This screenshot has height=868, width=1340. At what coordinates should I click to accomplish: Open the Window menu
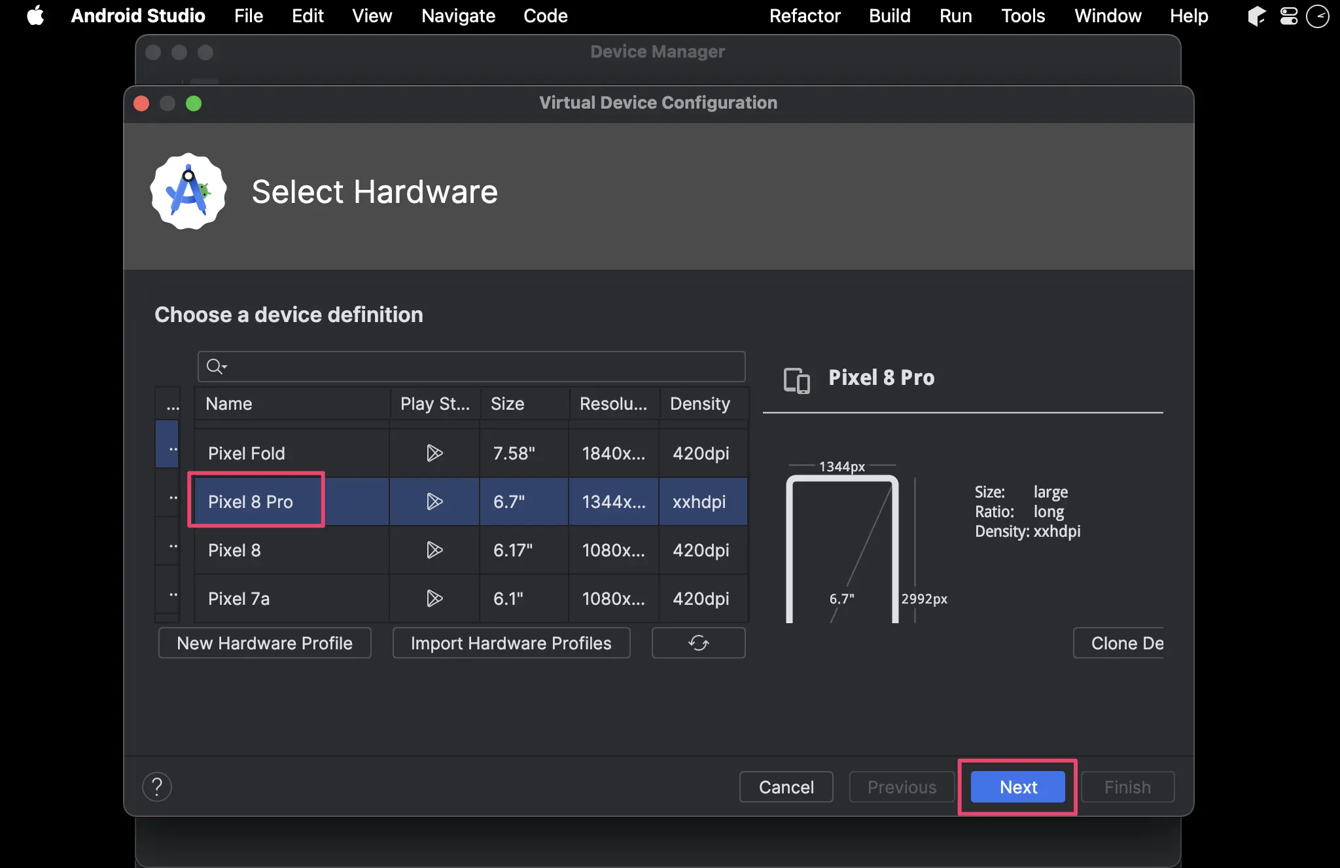pos(1108,16)
